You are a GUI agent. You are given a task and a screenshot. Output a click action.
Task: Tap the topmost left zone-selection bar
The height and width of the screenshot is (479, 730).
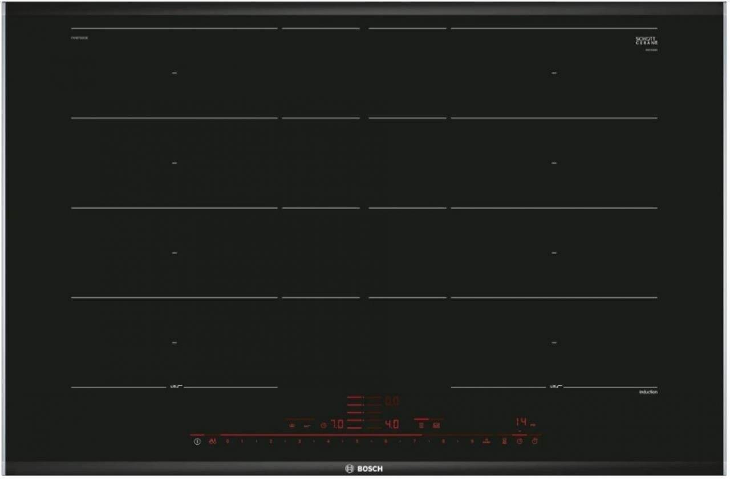pyautogui.click(x=355, y=397)
